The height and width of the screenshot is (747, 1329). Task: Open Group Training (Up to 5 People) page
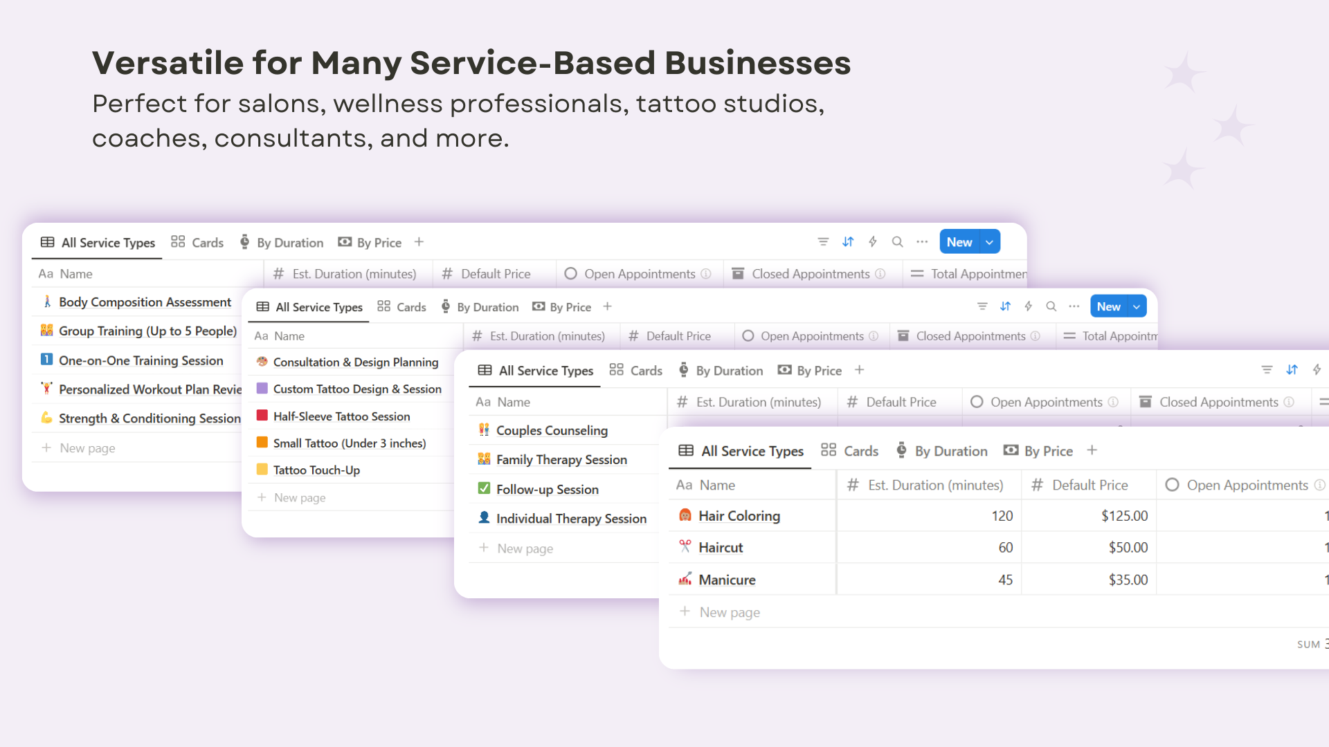[x=147, y=331]
